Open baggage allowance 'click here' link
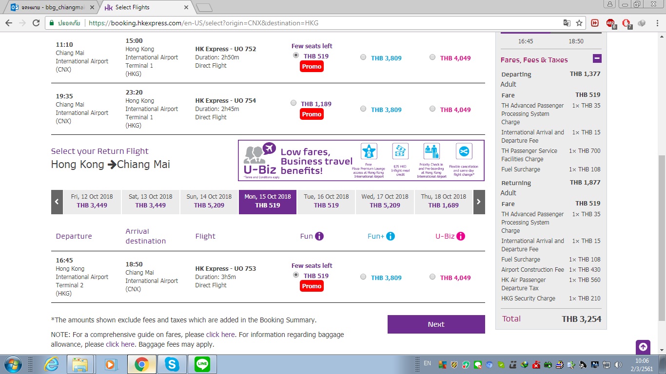The height and width of the screenshot is (374, 666). pyautogui.click(x=120, y=344)
